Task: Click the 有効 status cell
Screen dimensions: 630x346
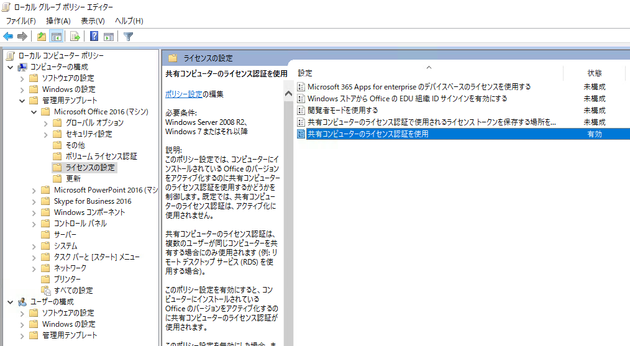Action: click(594, 134)
